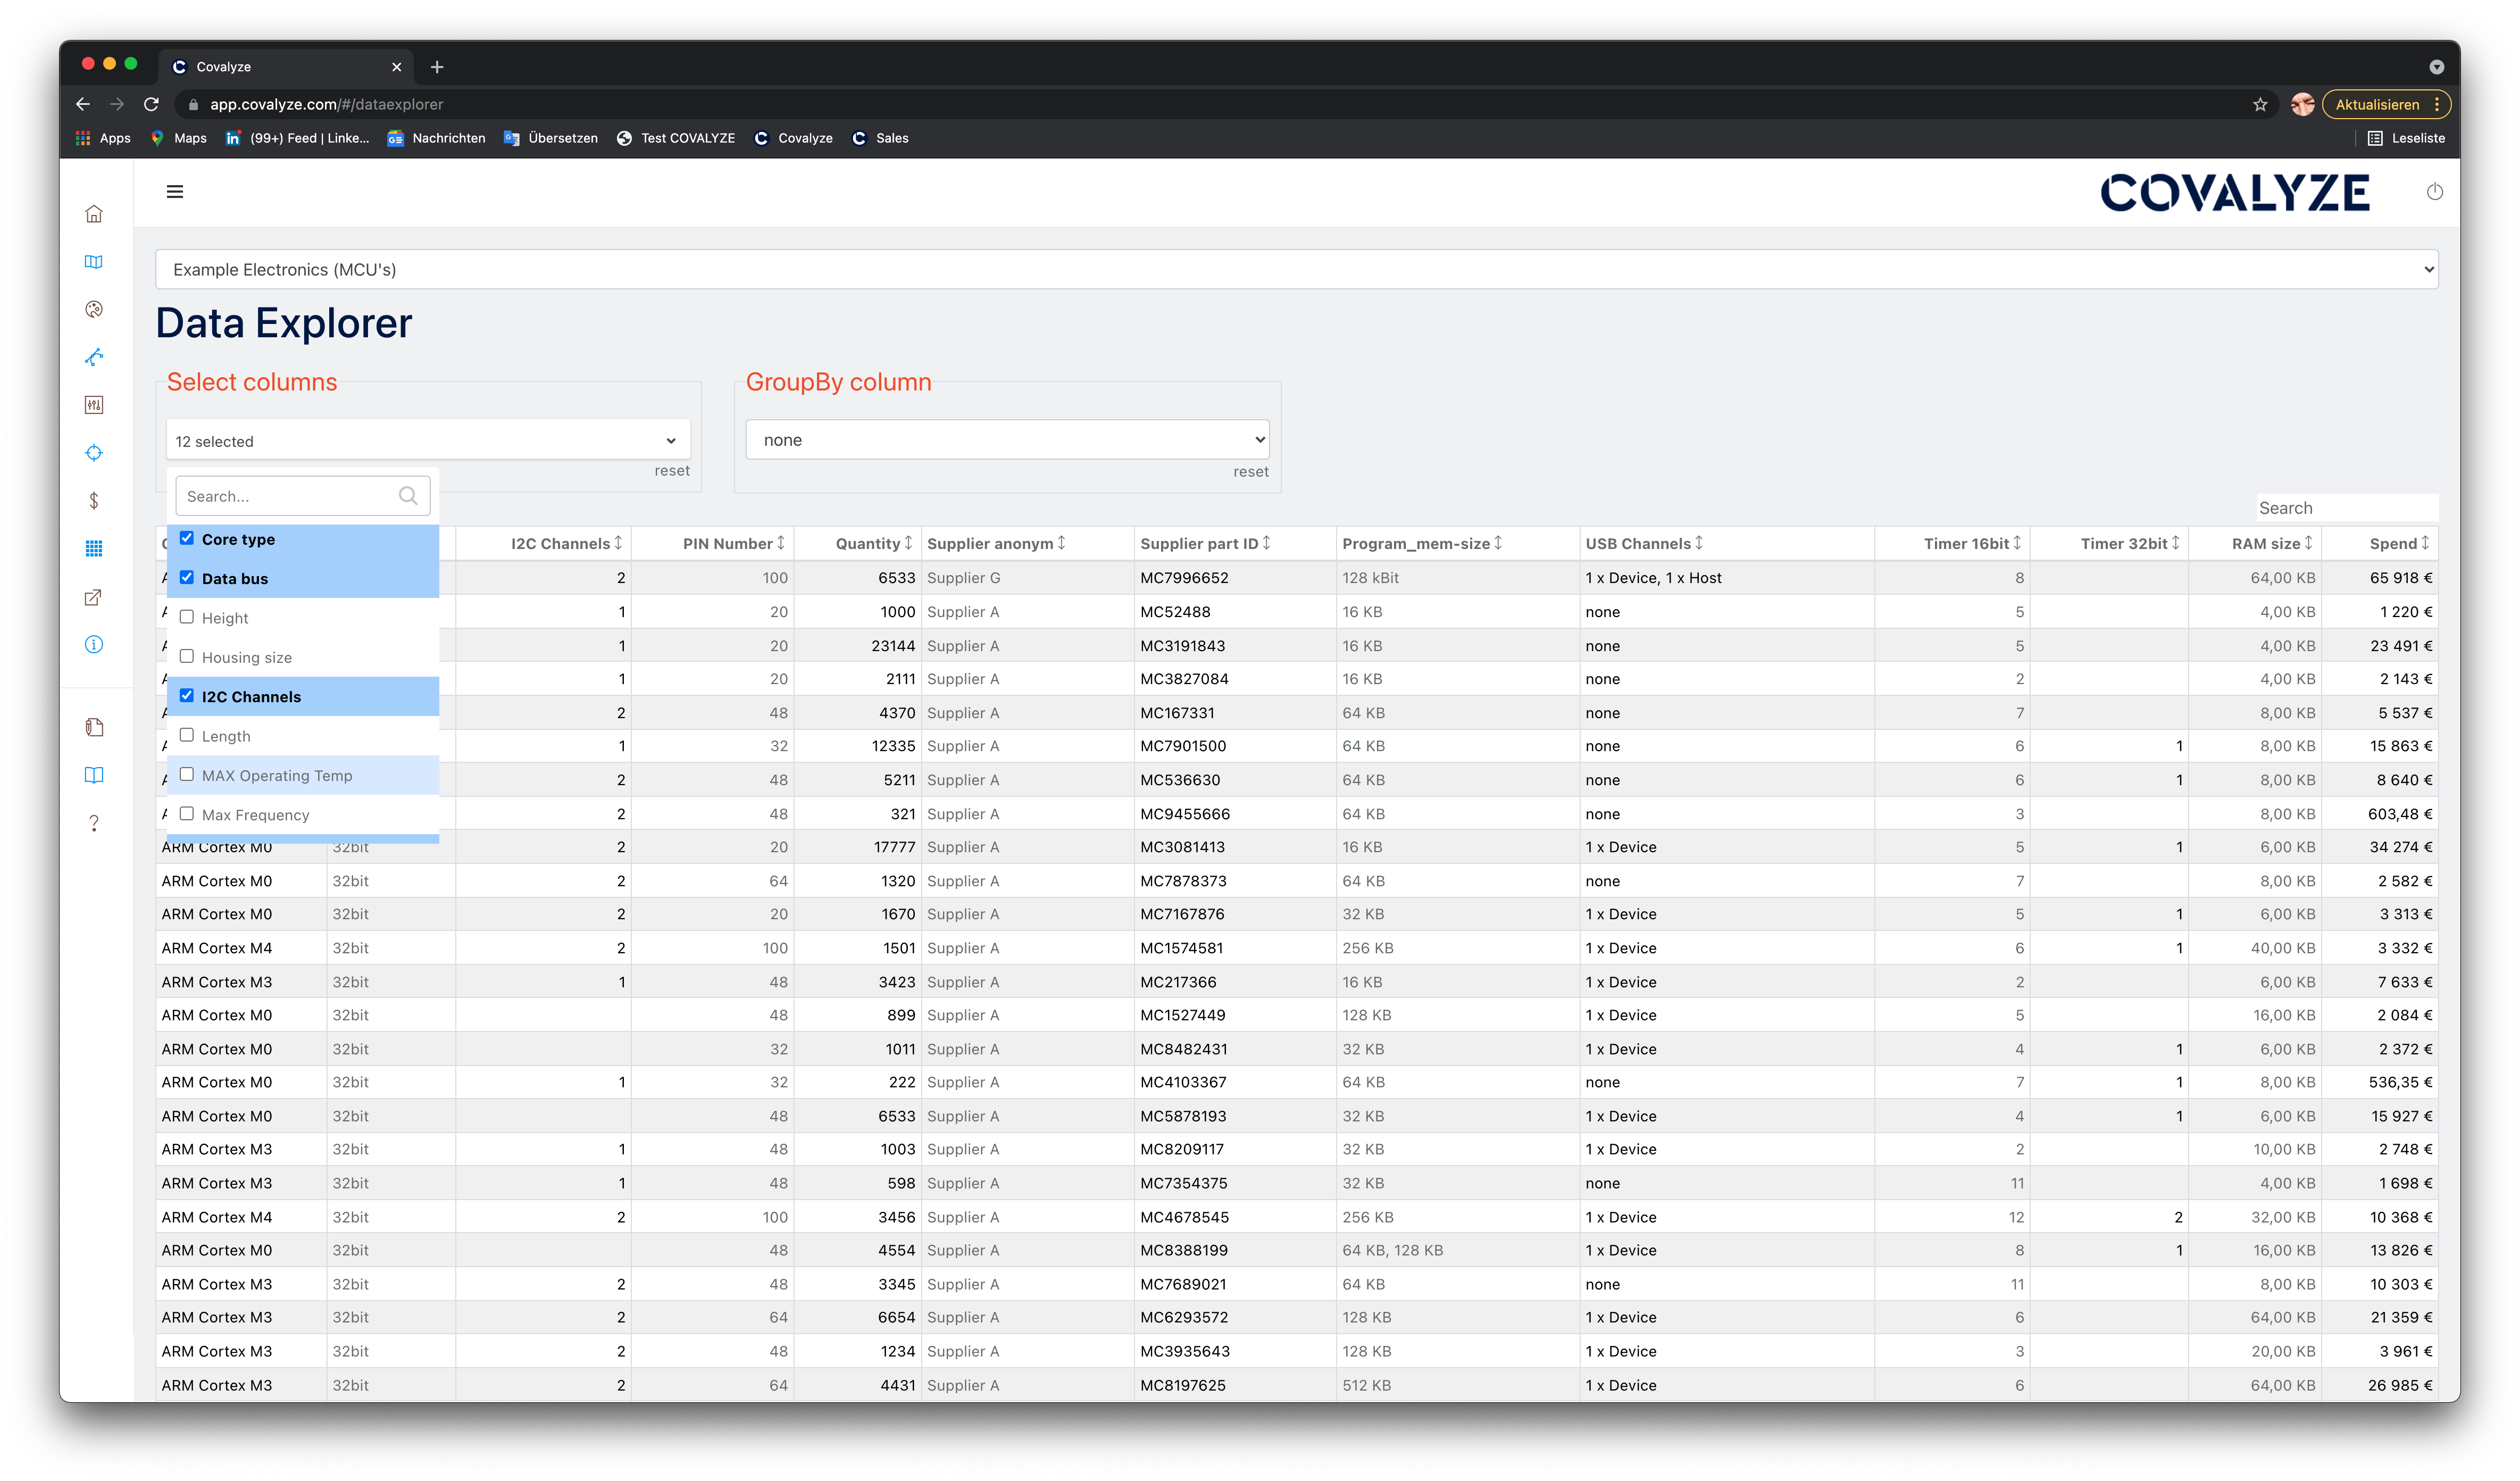Click the power/logout icon near COVALYZE logo
2520x1481 pixels.
(x=2435, y=191)
